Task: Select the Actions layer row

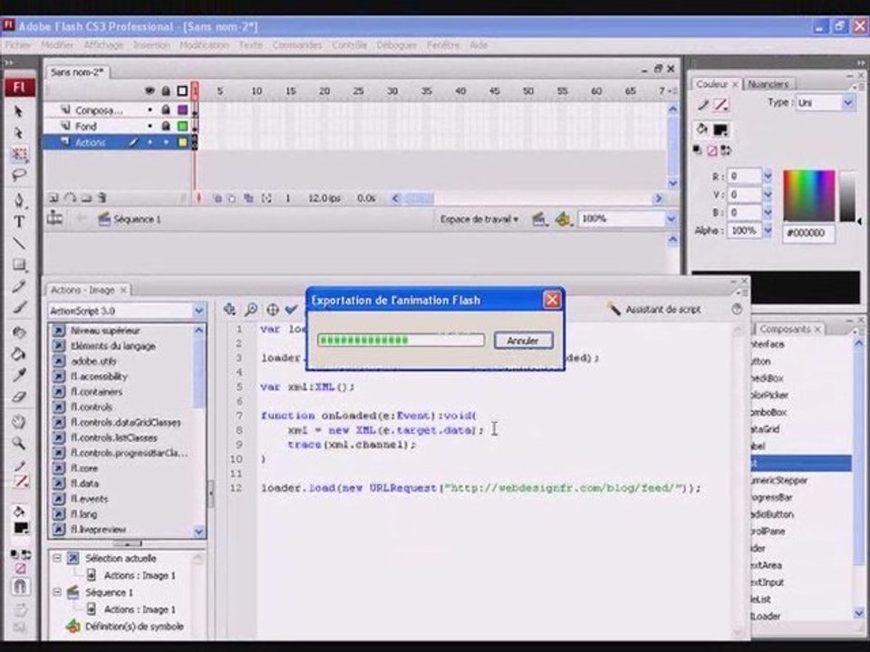Action: [118, 142]
